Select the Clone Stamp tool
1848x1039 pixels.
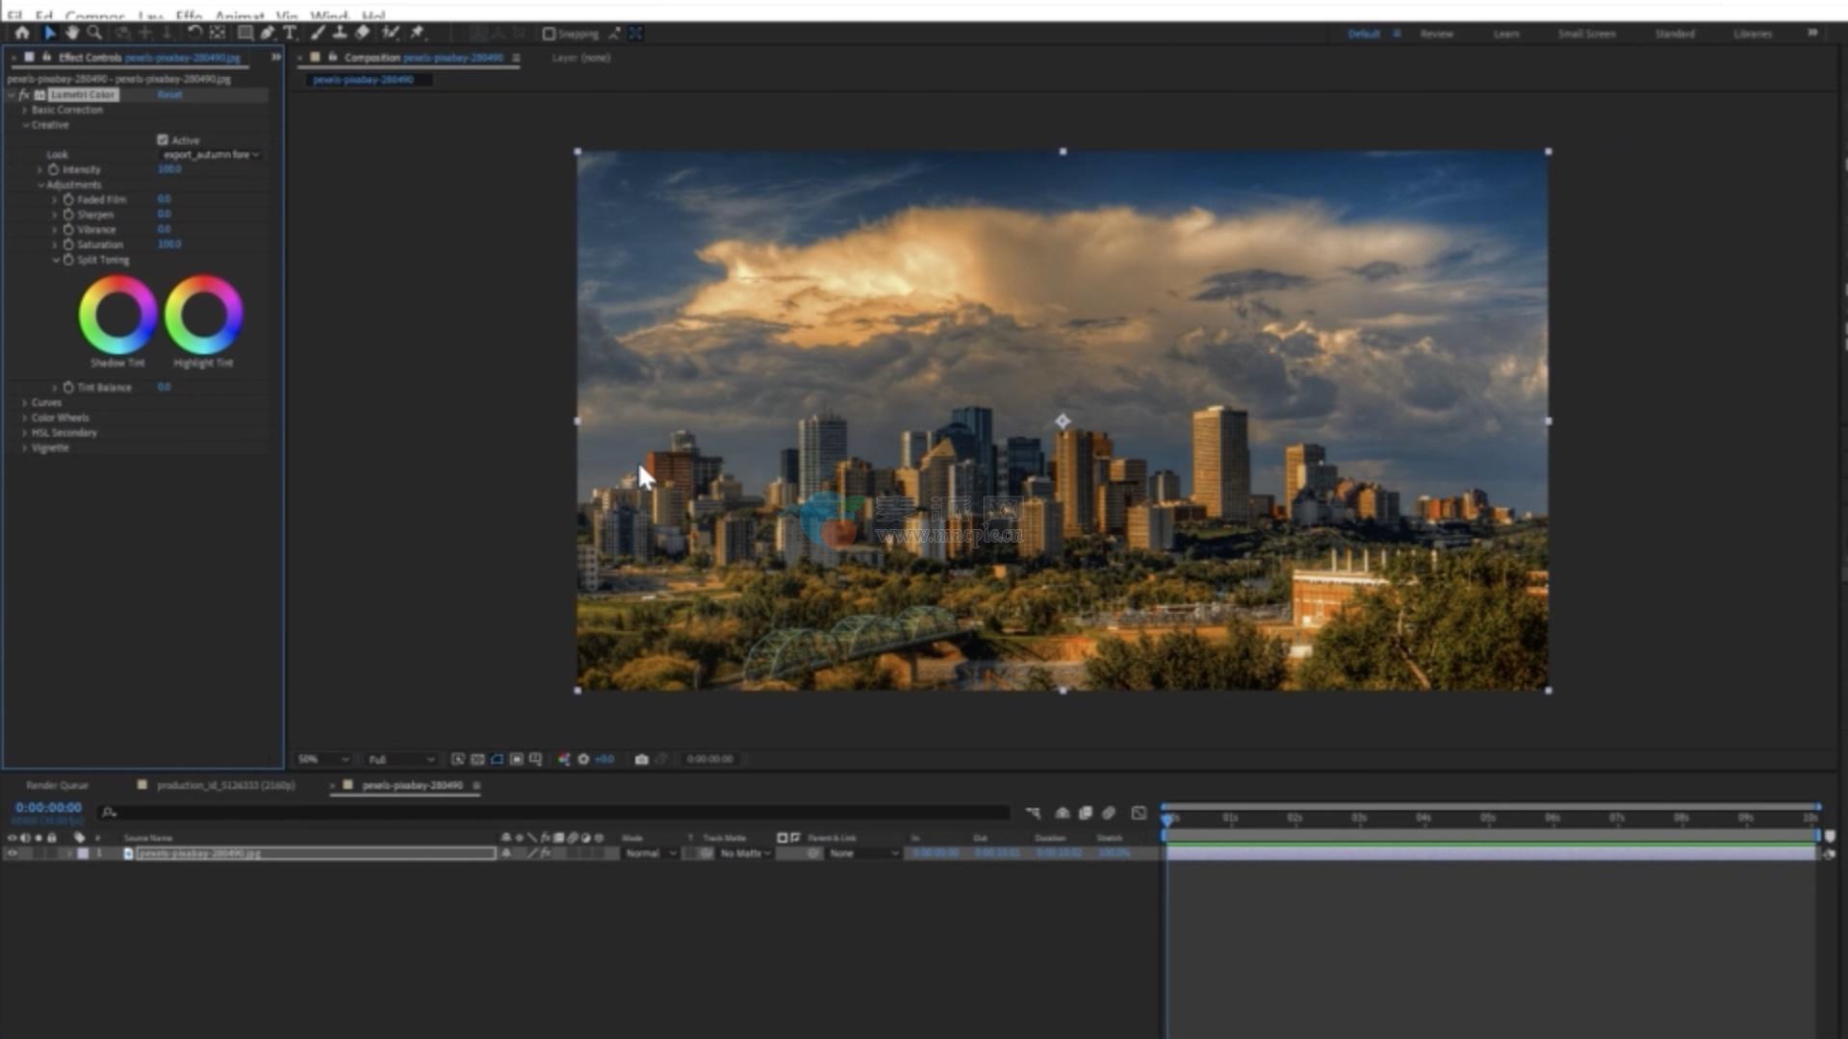click(340, 33)
